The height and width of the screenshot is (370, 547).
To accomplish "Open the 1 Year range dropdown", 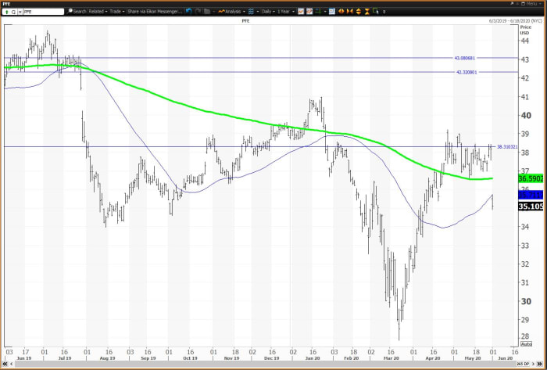I will pyautogui.click(x=286, y=12).
